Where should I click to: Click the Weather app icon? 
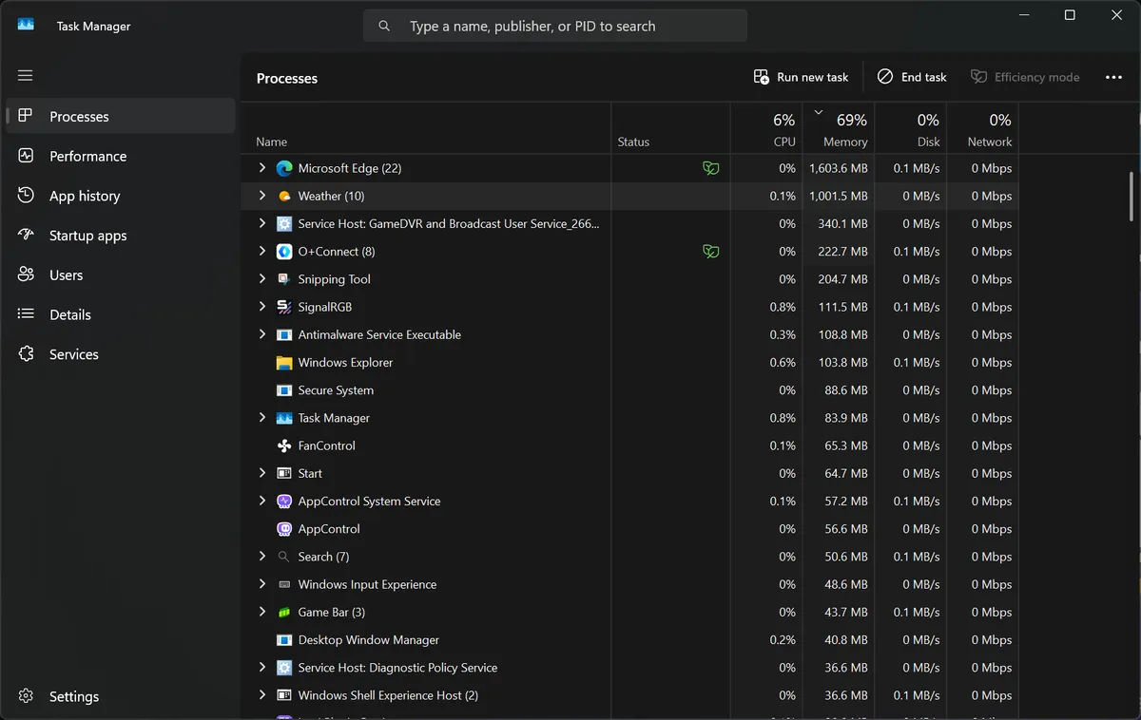283,196
